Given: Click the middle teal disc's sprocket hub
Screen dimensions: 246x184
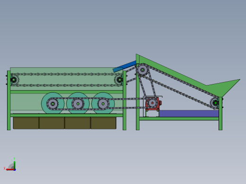Looking at the screenshot, I should 78,104.
